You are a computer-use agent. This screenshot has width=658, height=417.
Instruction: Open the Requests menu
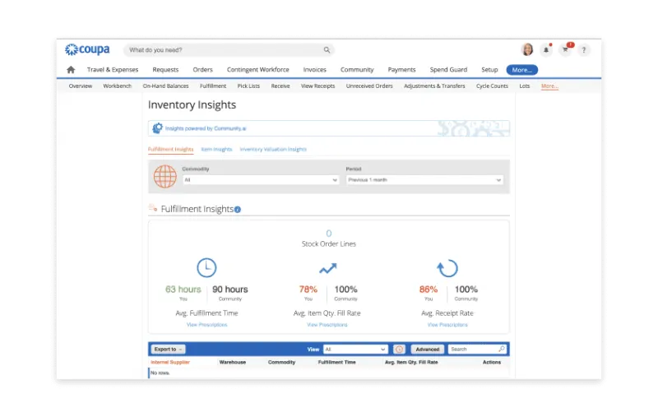coord(165,70)
